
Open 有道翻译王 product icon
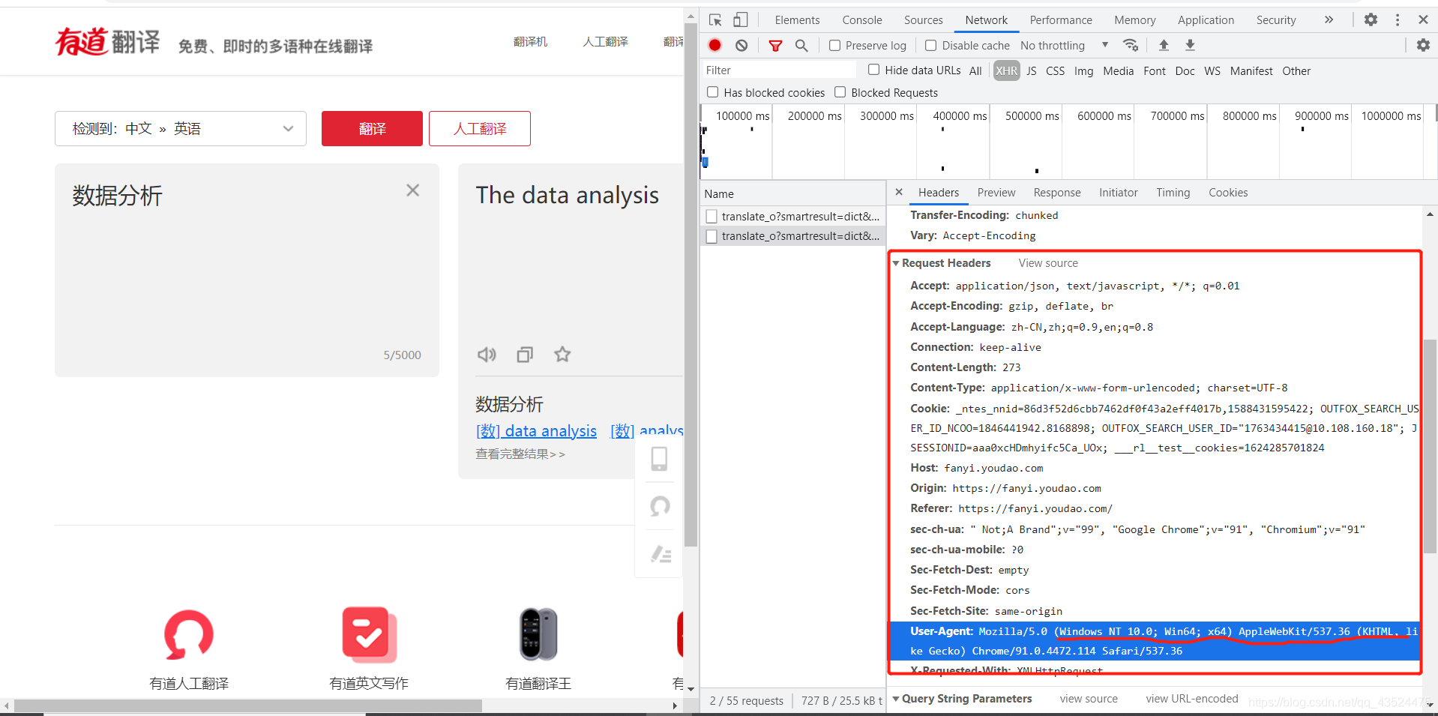(538, 634)
